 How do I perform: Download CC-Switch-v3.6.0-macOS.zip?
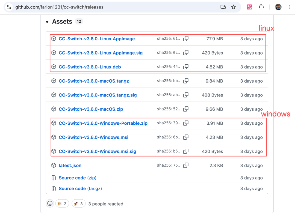91,109
